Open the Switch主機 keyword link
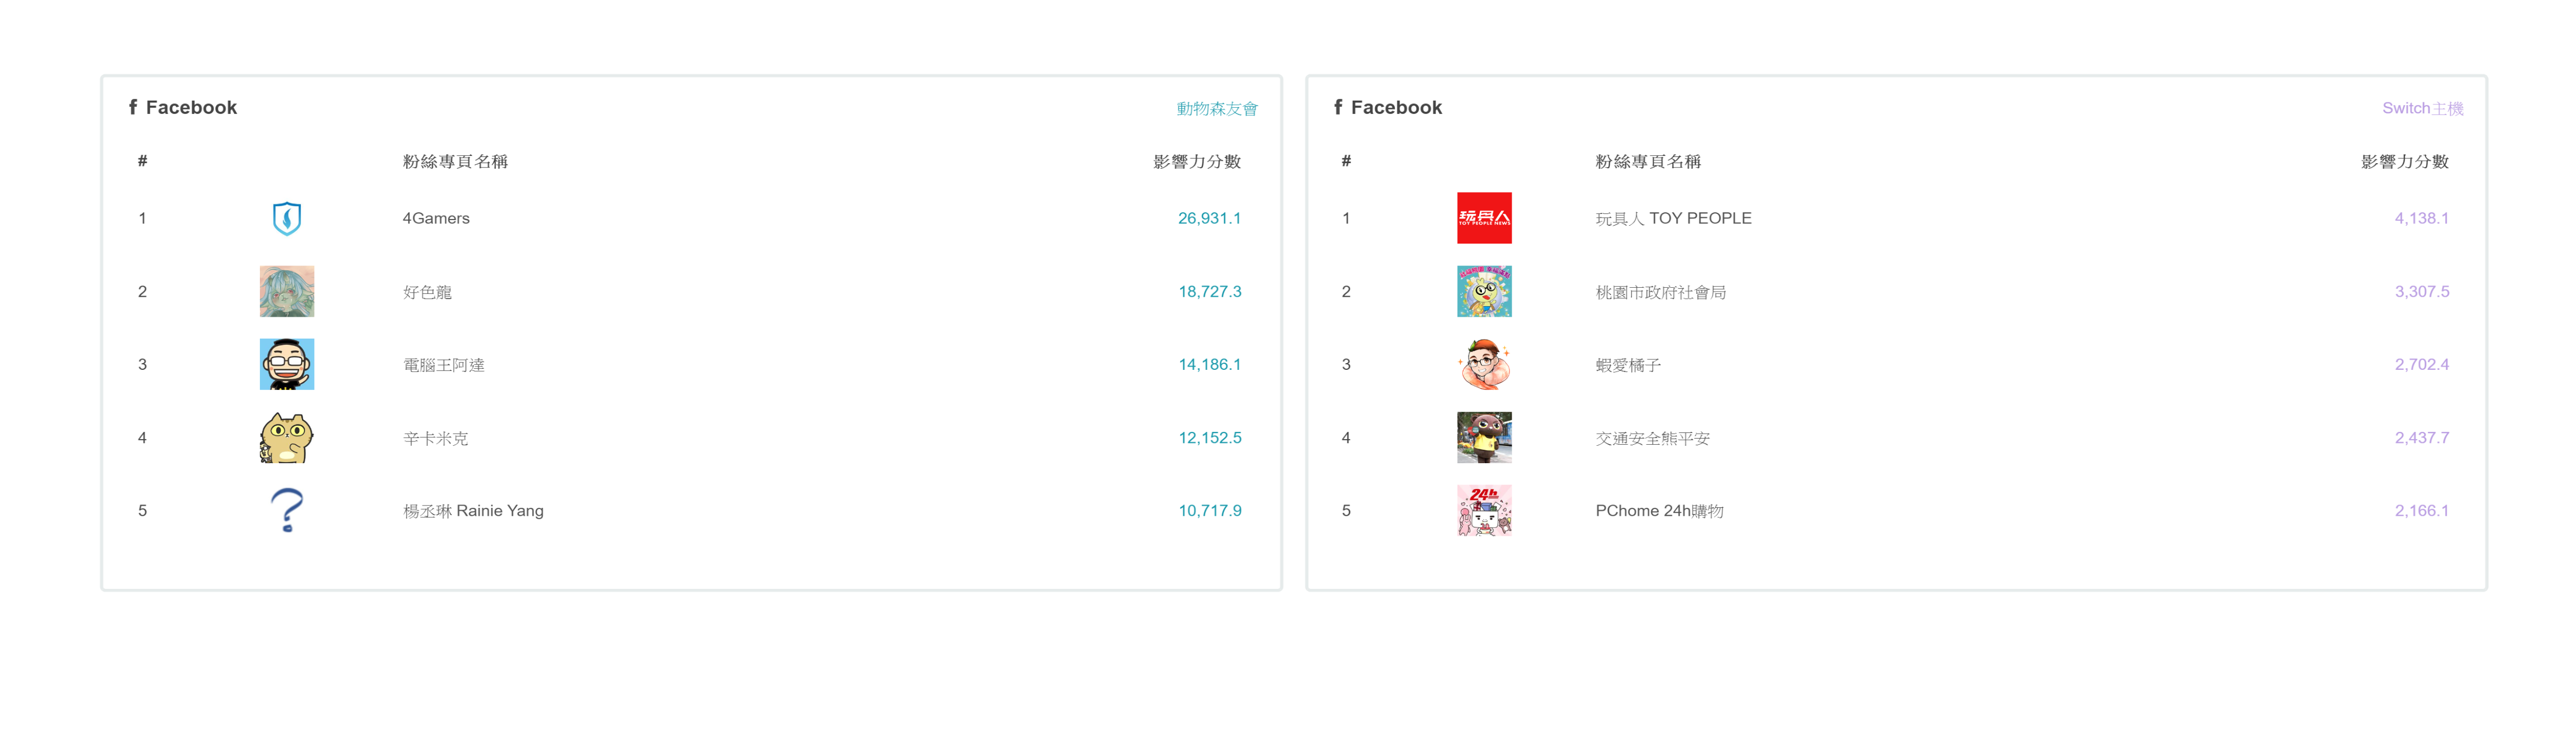Image resolution: width=2576 pixels, height=752 pixels. (2421, 108)
